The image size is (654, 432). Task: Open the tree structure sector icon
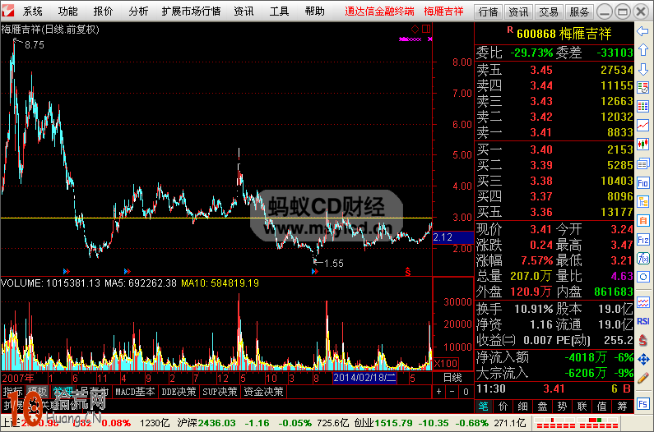642,202
